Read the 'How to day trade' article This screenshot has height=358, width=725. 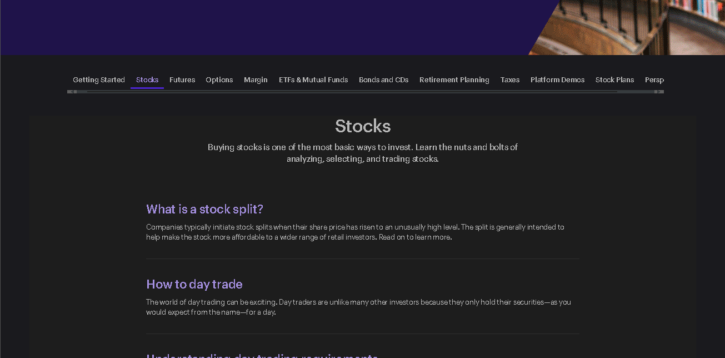[x=194, y=284]
